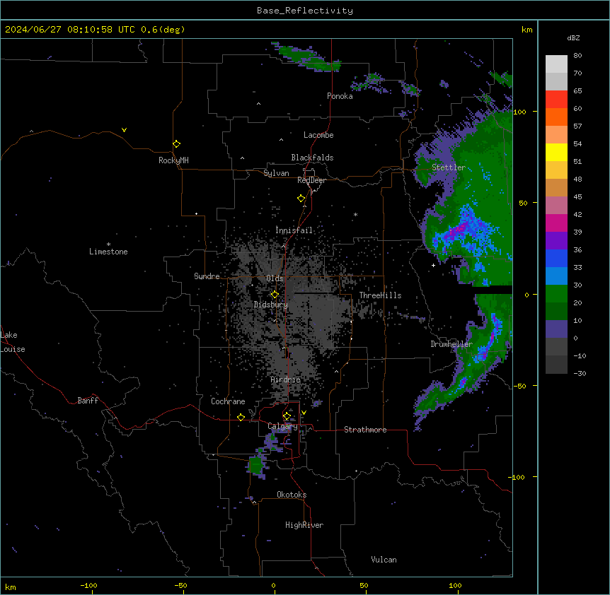Click the Drumheller label
610x595 pixels.
click(x=451, y=344)
